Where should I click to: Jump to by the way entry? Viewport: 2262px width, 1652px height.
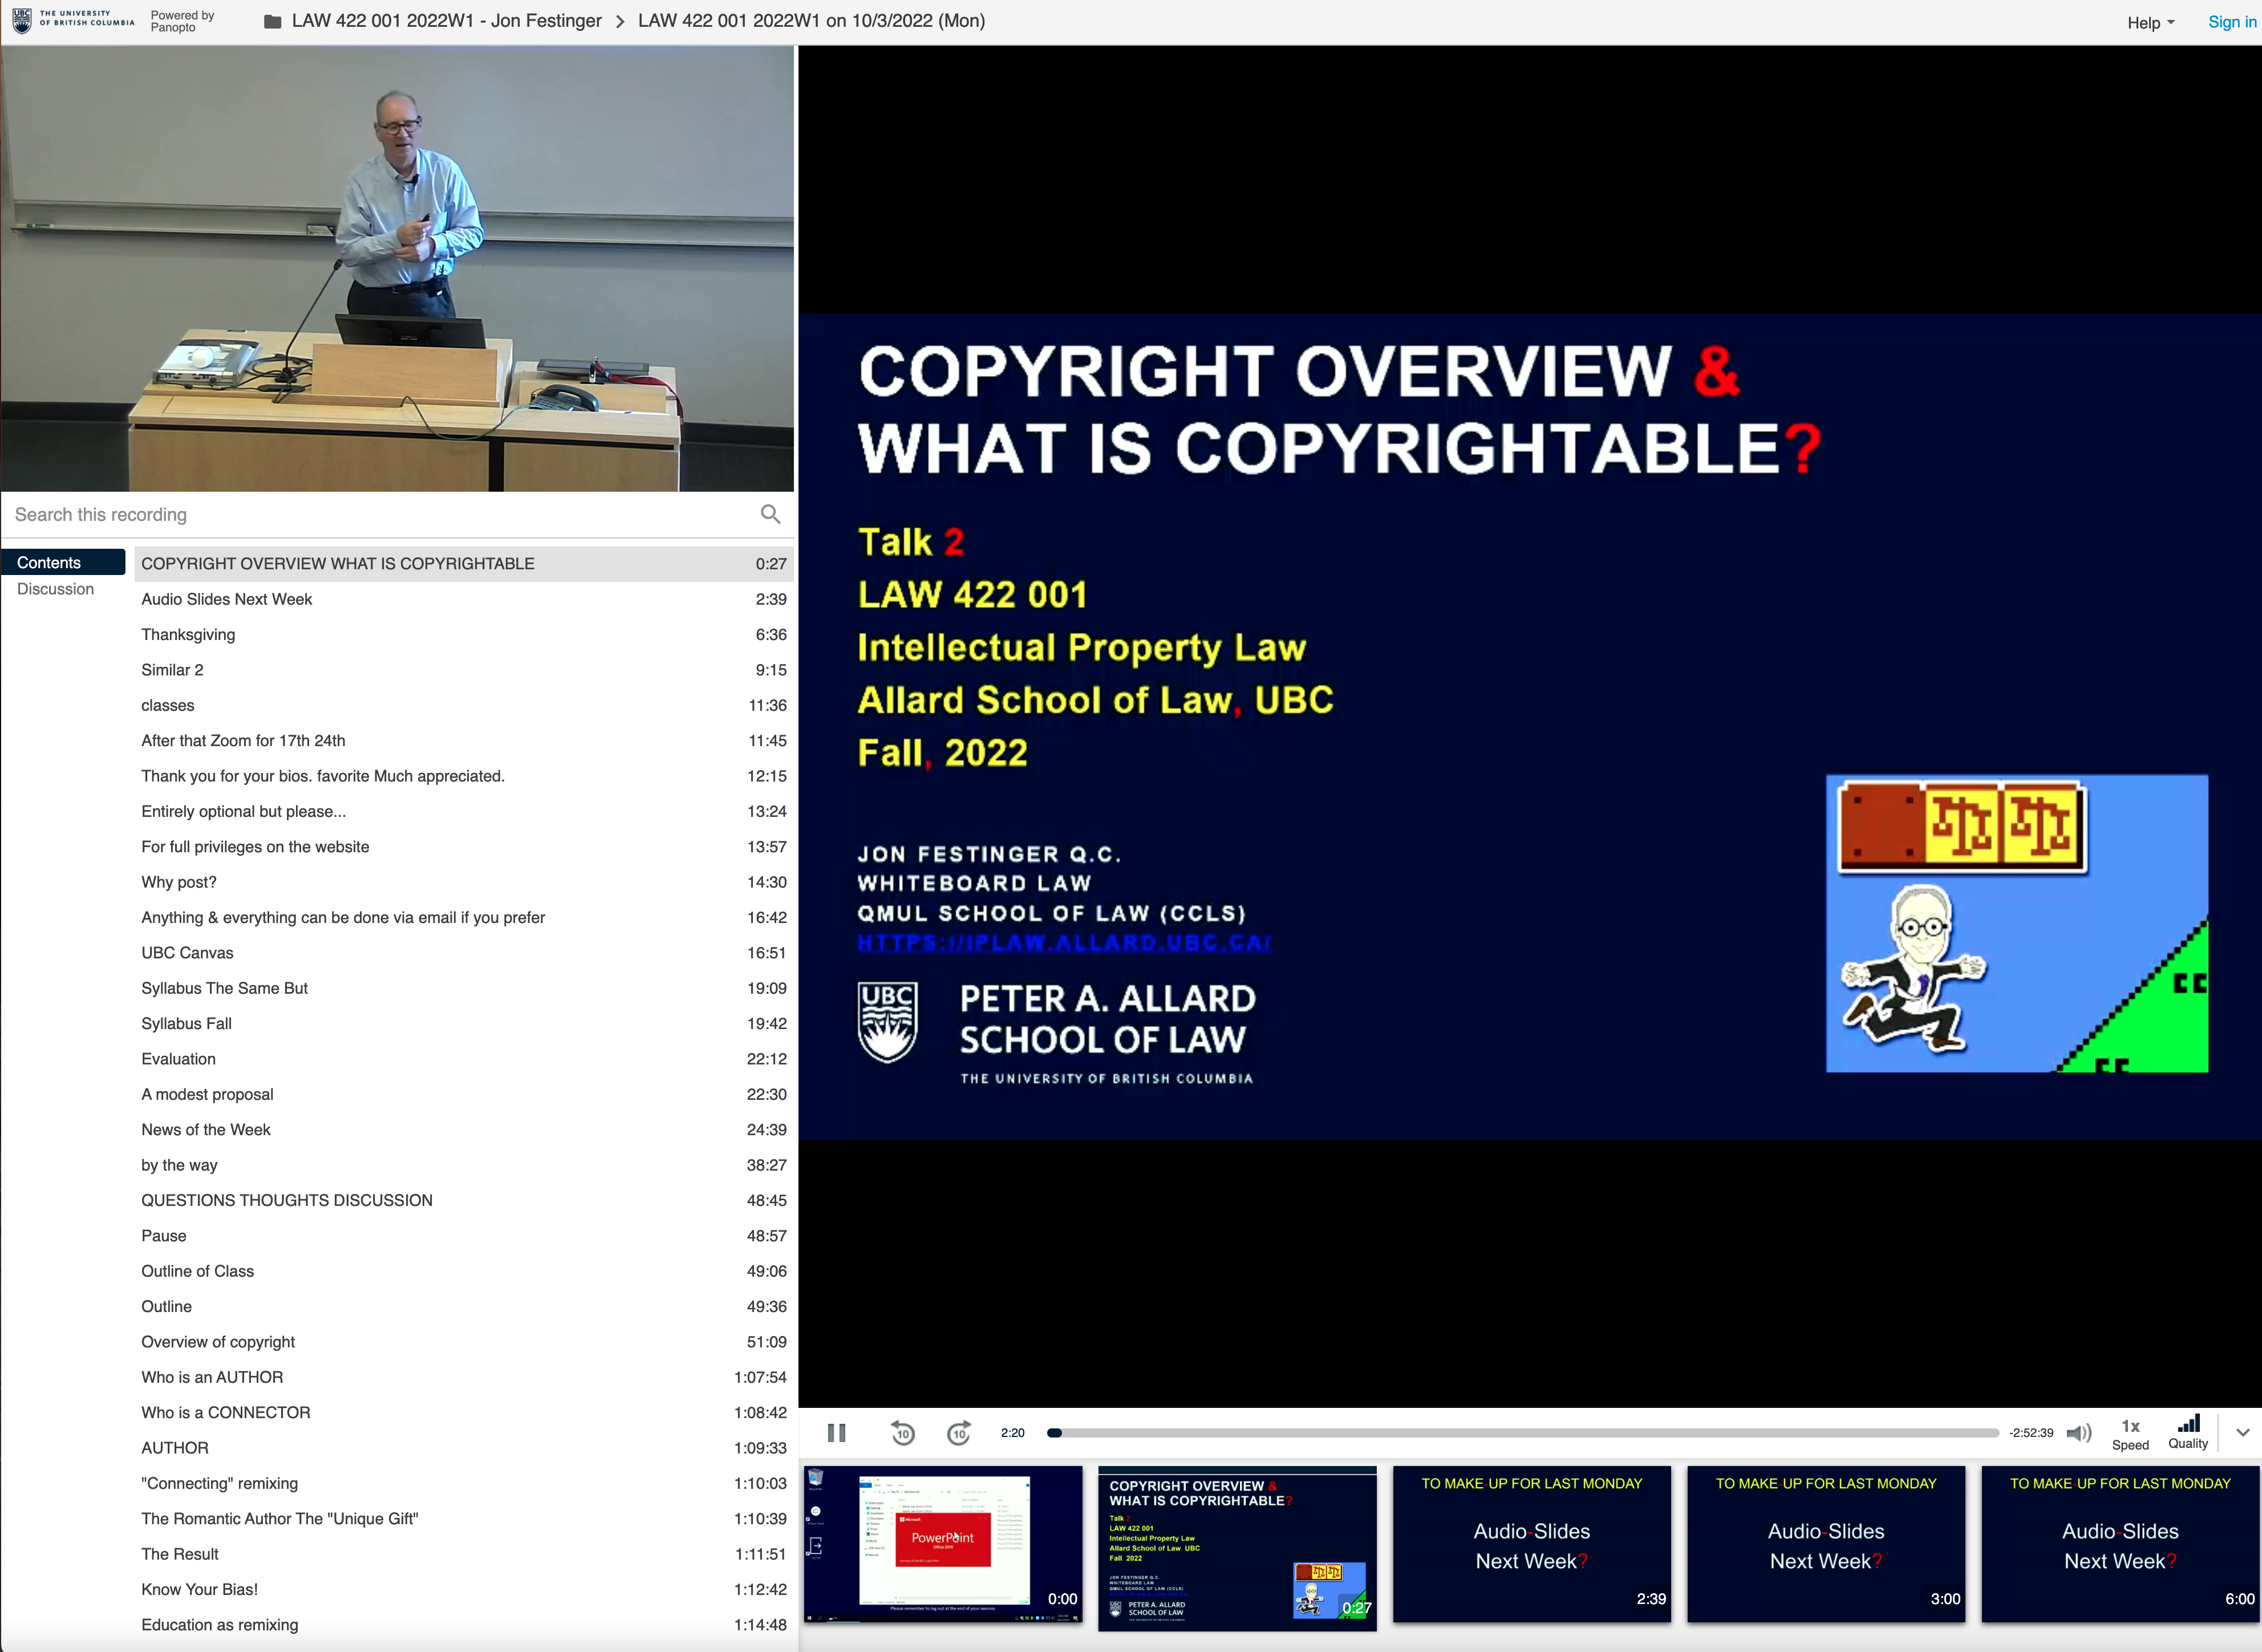tap(464, 1165)
